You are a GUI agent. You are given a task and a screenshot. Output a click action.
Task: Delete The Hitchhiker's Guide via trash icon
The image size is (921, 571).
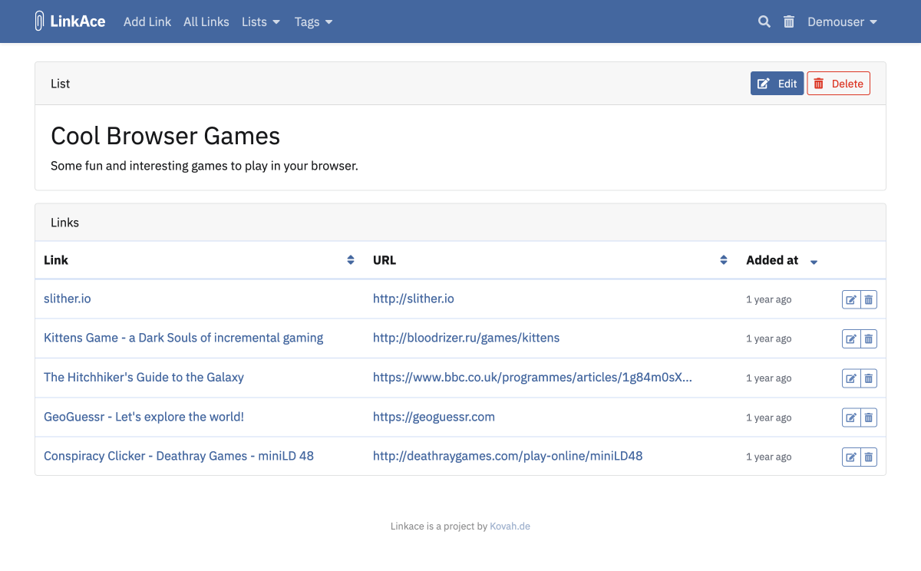[x=868, y=378]
